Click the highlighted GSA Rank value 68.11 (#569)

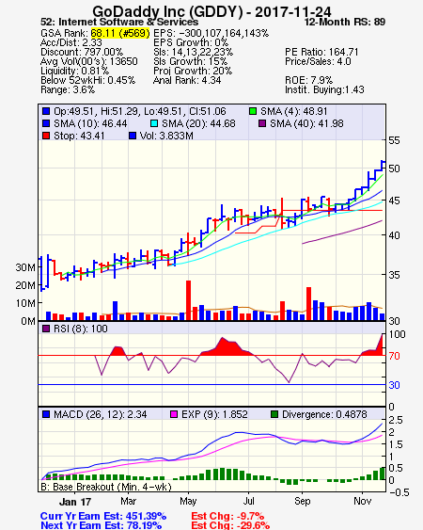[x=120, y=33]
